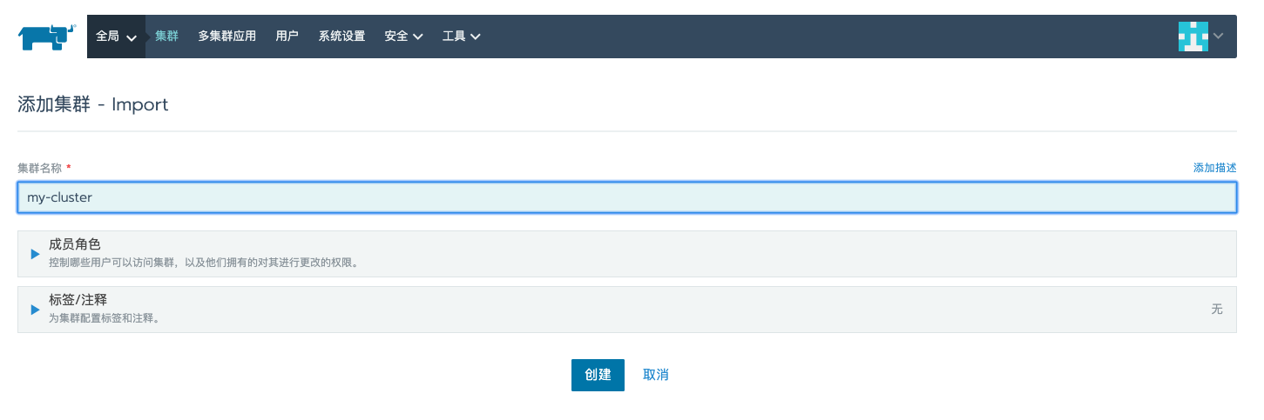This screenshot has height=420, width=1264.
Task: Open the 安全 menu dropdown
Action: click(403, 37)
